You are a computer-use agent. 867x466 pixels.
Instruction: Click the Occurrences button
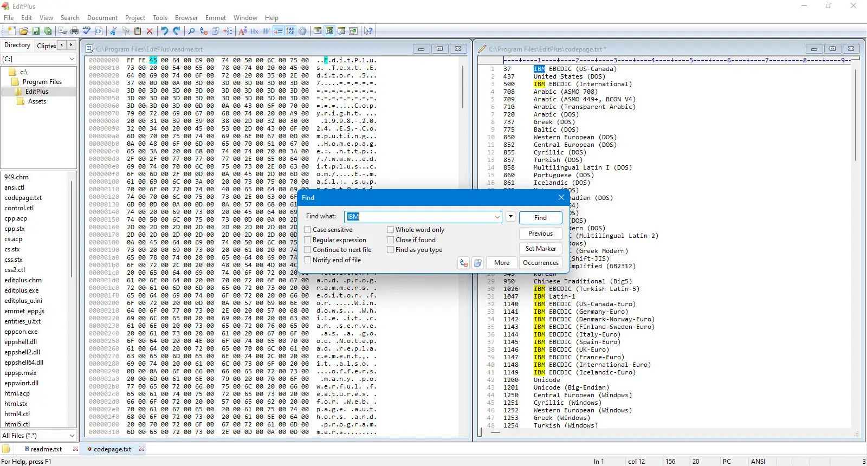click(x=540, y=263)
